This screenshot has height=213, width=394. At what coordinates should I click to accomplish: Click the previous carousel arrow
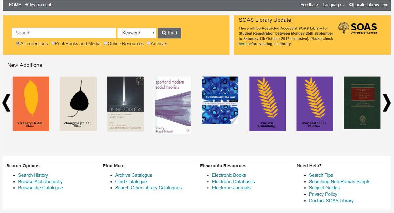pos(6,103)
